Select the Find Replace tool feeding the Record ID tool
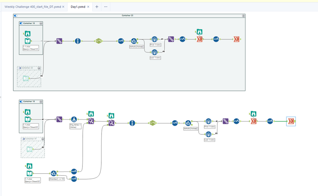 point(111,123)
